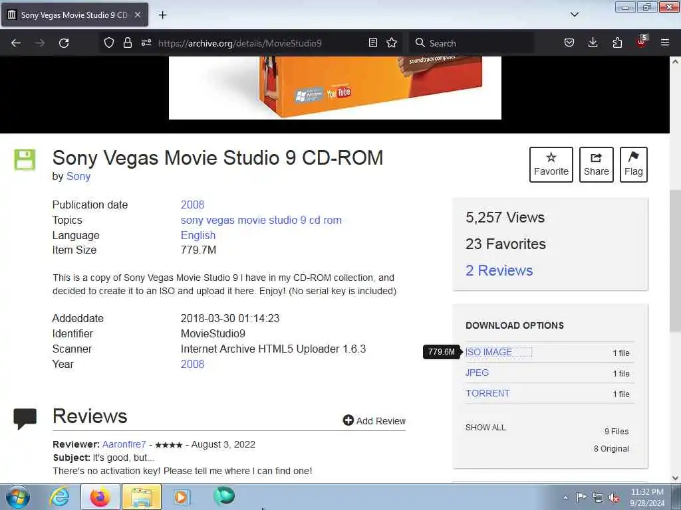Click the Favorite button

coord(551,165)
